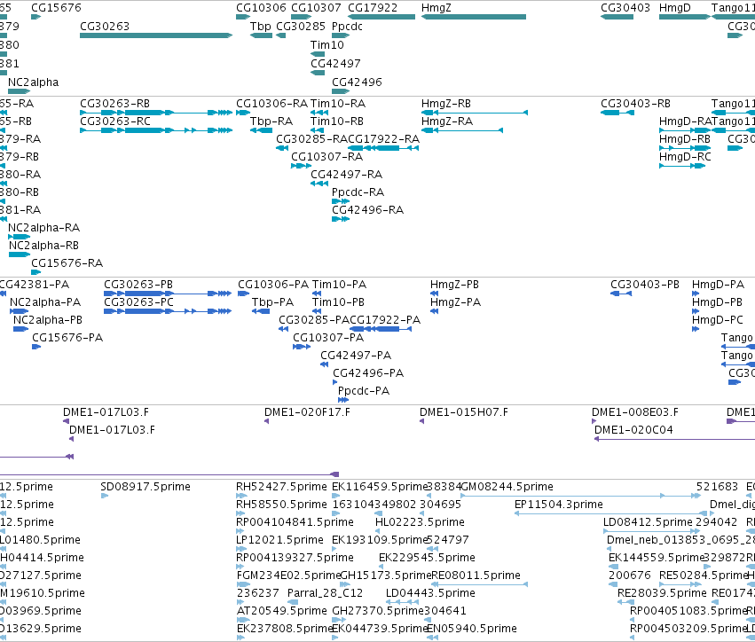The width and height of the screenshot is (755, 642).
Task: Click the HmgD-RC transcript label
Action: (x=685, y=157)
